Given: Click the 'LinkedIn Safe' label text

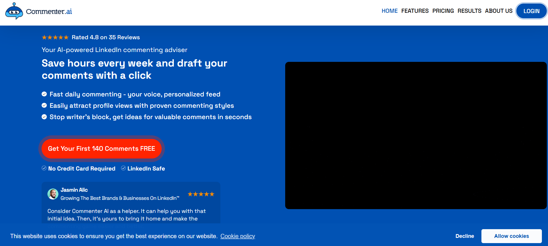Looking at the screenshot, I should click(x=146, y=168).
